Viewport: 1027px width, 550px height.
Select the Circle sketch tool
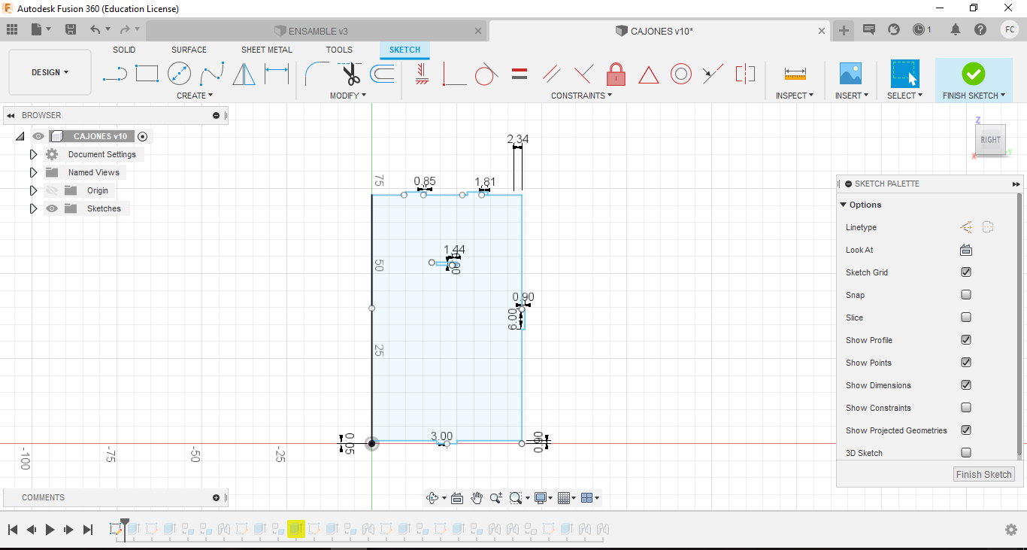point(179,74)
